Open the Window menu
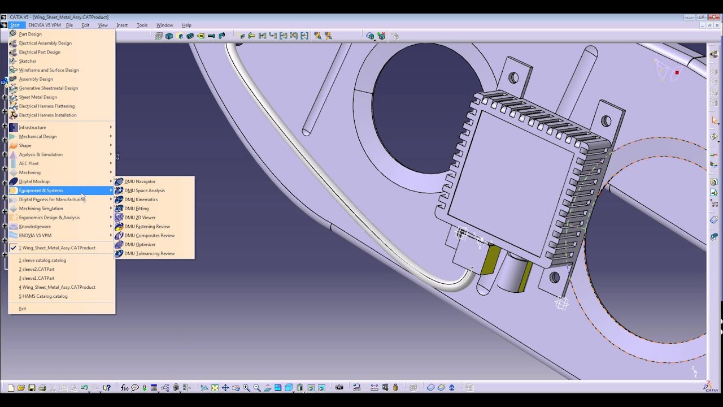This screenshot has width=723, height=407. coord(164,25)
